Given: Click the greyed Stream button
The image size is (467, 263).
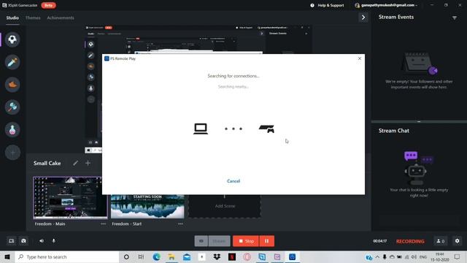Looking at the screenshot, I should point(219,241).
